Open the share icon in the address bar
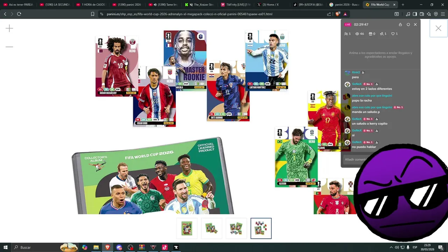The height and width of the screenshot is (252, 448). (329, 14)
